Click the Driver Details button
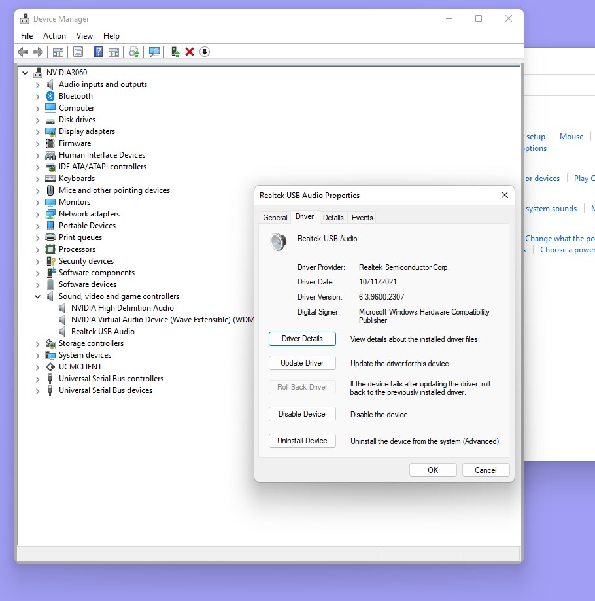595x601 pixels. pyautogui.click(x=302, y=339)
